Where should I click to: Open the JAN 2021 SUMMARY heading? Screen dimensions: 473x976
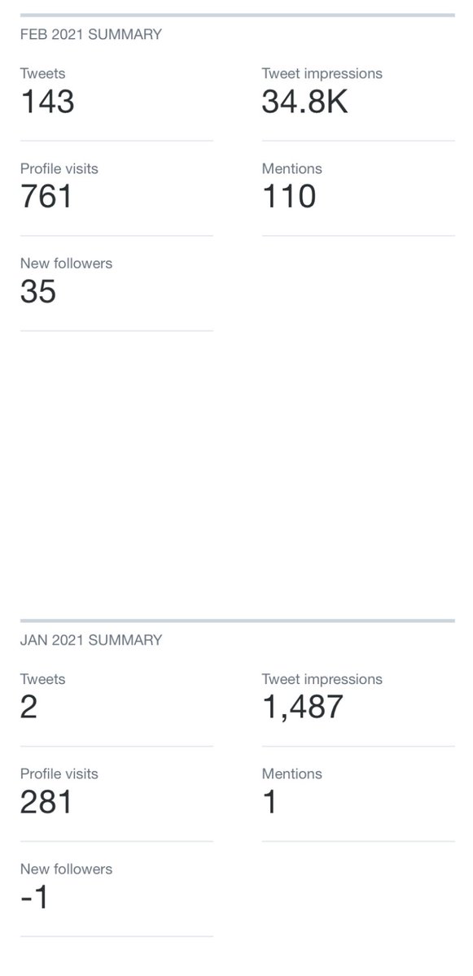90,640
